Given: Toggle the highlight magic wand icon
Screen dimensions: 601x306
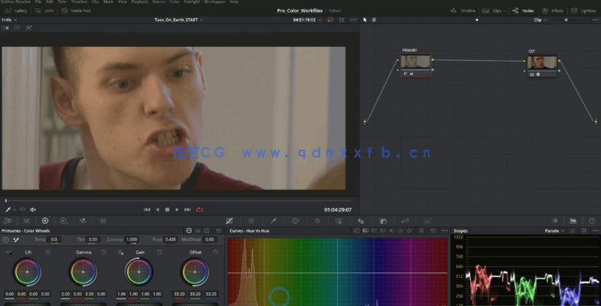Looking at the screenshot, I should coord(29,28).
